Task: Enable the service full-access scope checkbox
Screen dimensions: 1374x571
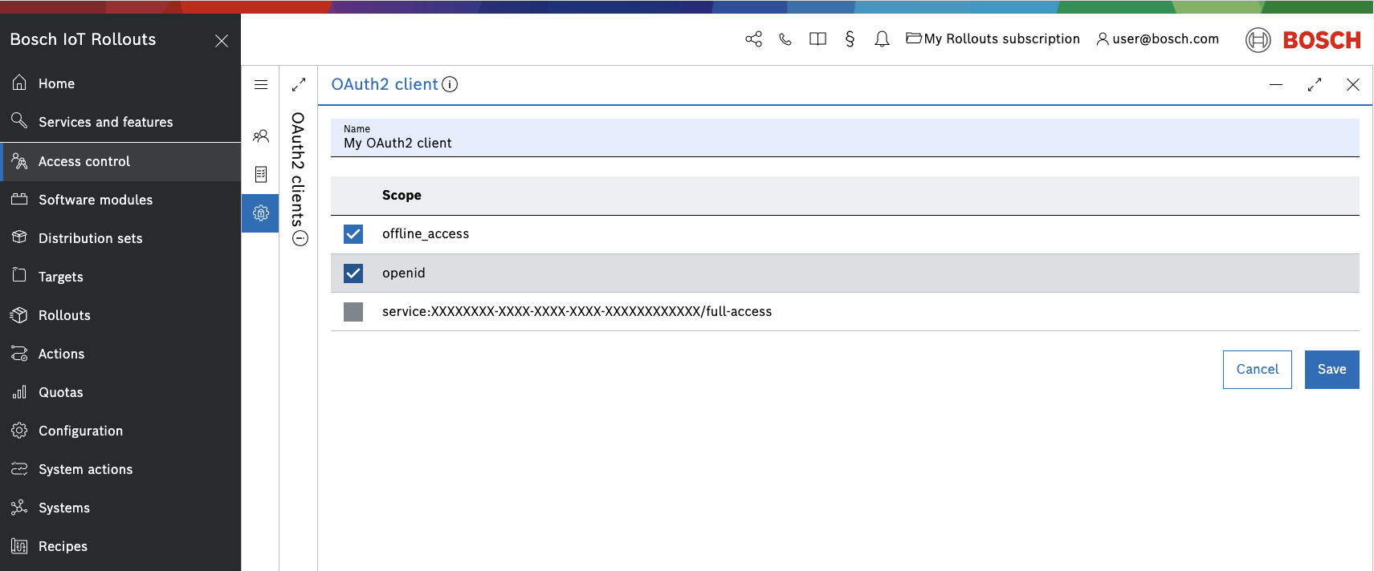Action: [353, 312]
